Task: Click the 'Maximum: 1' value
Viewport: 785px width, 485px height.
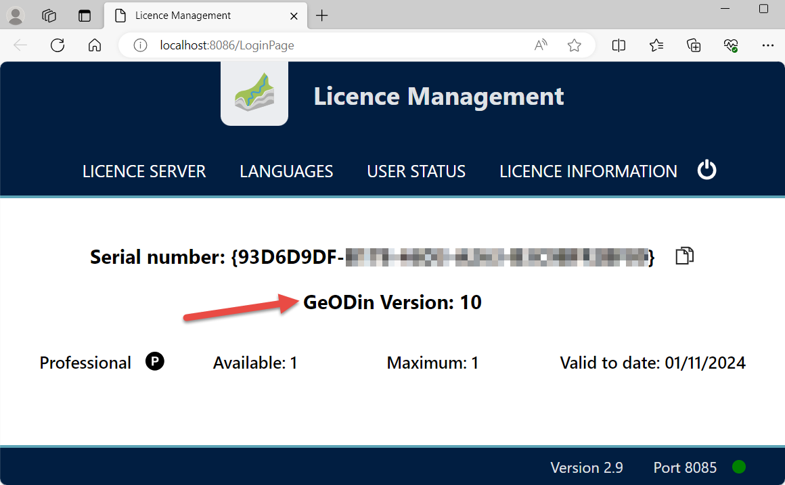Action: coord(432,363)
